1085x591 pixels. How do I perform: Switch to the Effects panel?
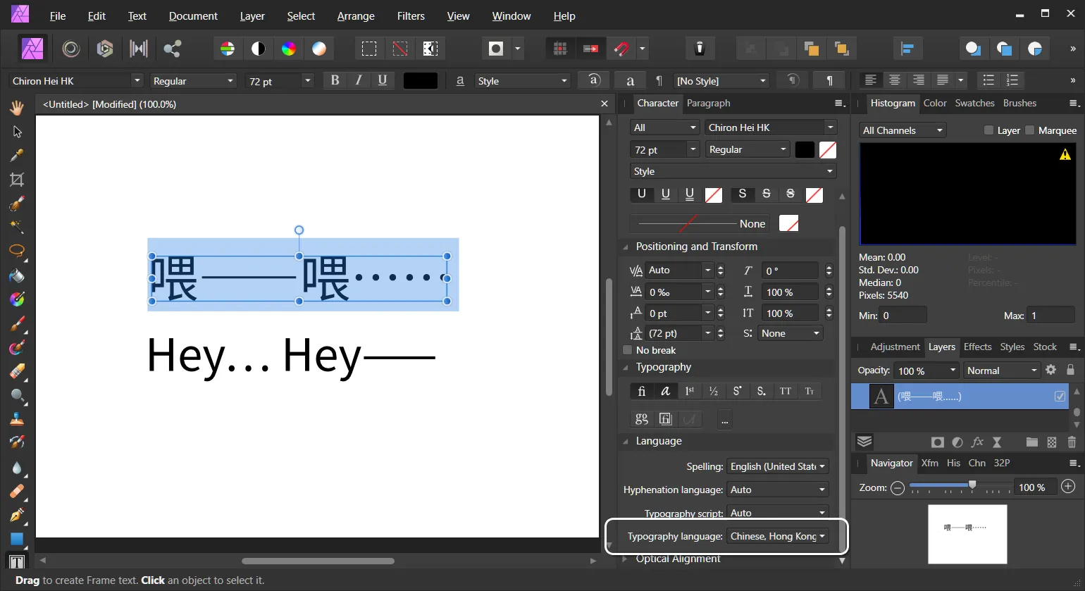[977, 347]
